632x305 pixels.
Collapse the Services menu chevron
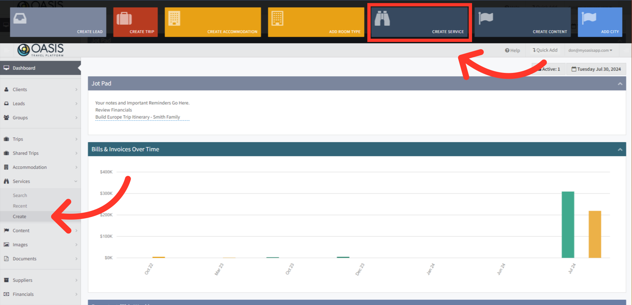pyautogui.click(x=76, y=181)
